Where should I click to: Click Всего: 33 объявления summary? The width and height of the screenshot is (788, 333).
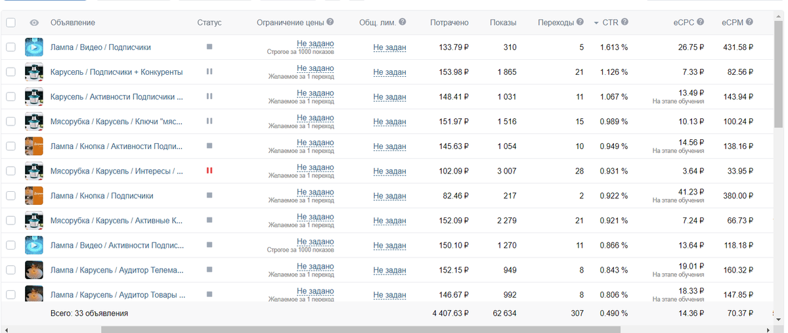click(x=89, y=313)
